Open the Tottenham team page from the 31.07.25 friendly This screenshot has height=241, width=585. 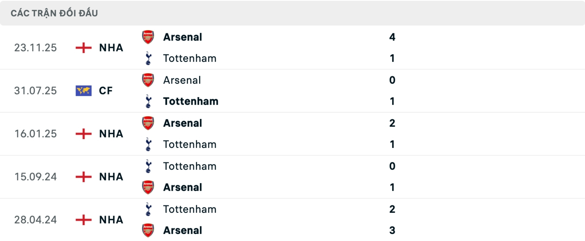click(x=191, y=101)
